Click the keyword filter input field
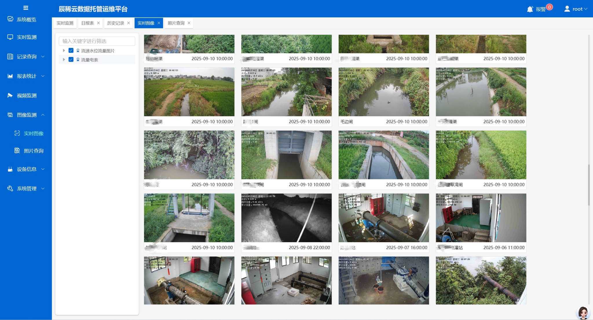The width and height of the screenshot is (593, 320). 97,41
